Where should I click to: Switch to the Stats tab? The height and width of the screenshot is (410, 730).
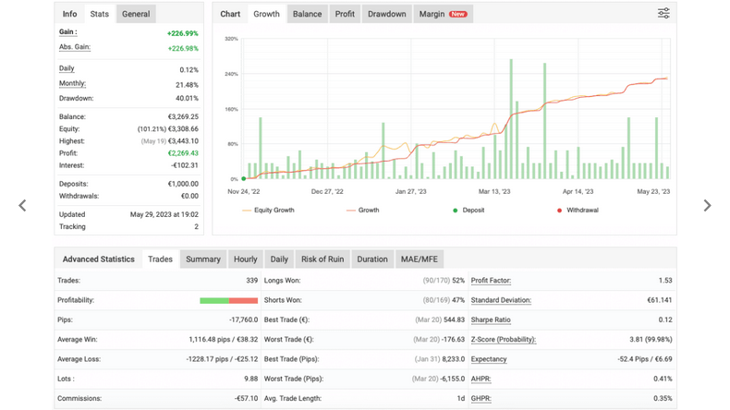coord(99,14)
